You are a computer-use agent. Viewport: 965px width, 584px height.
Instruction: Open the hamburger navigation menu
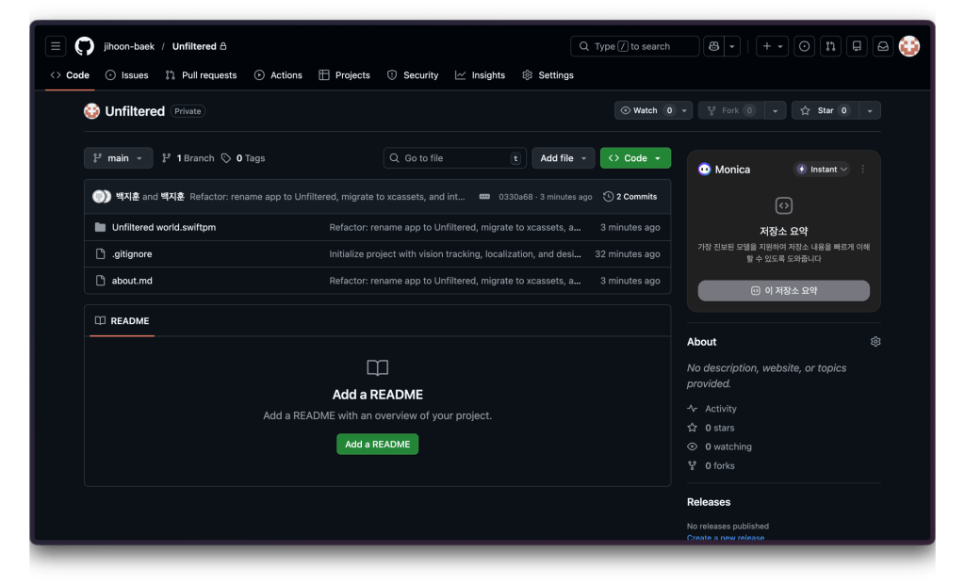[56, 45]
